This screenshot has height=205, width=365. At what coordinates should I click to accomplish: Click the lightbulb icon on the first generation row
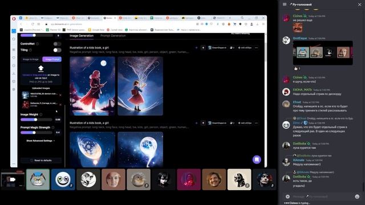coord(203,48)
